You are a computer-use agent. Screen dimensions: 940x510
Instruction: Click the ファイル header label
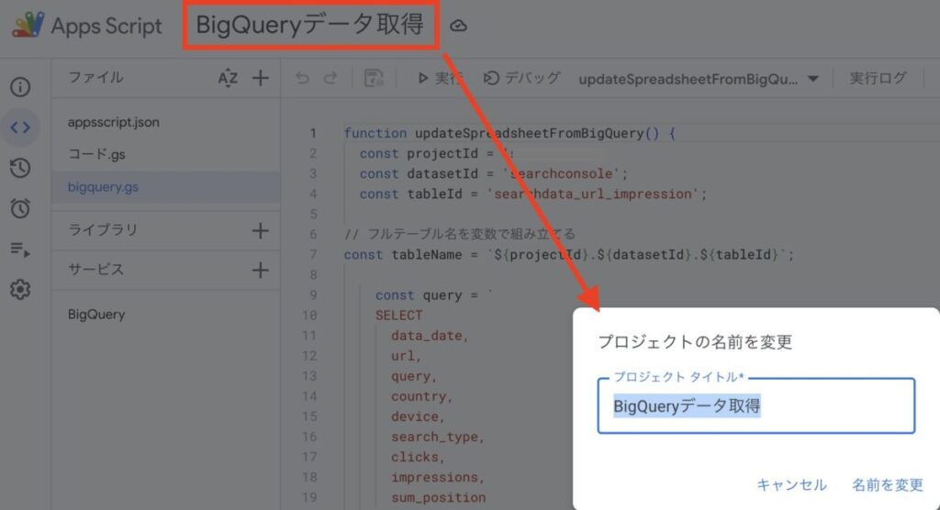click(95, 77)
